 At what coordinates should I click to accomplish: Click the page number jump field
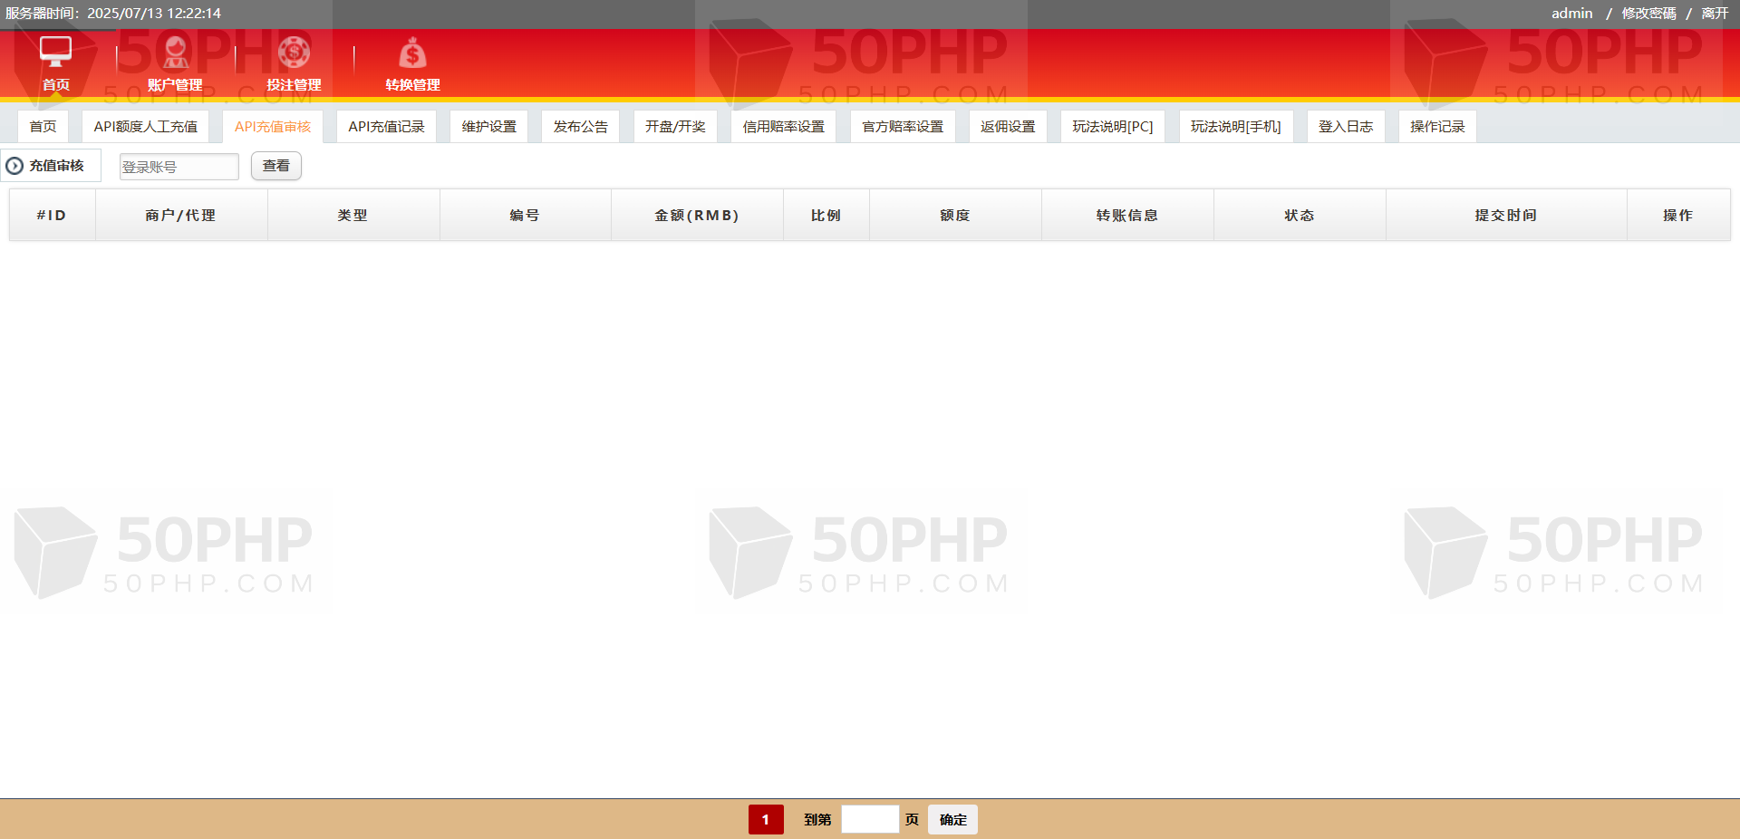869,819
